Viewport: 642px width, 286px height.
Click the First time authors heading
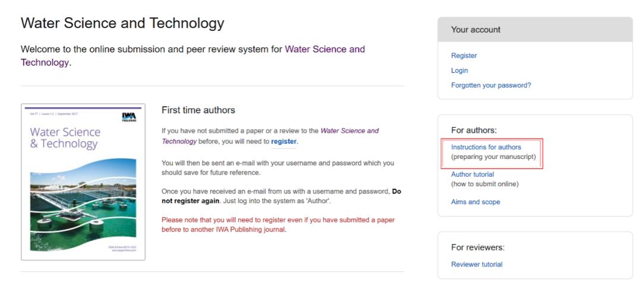(199, 110)
